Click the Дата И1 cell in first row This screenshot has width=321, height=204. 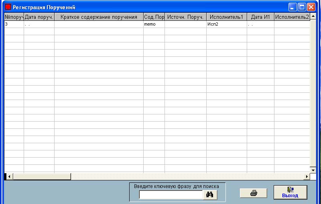click(260, 24)
